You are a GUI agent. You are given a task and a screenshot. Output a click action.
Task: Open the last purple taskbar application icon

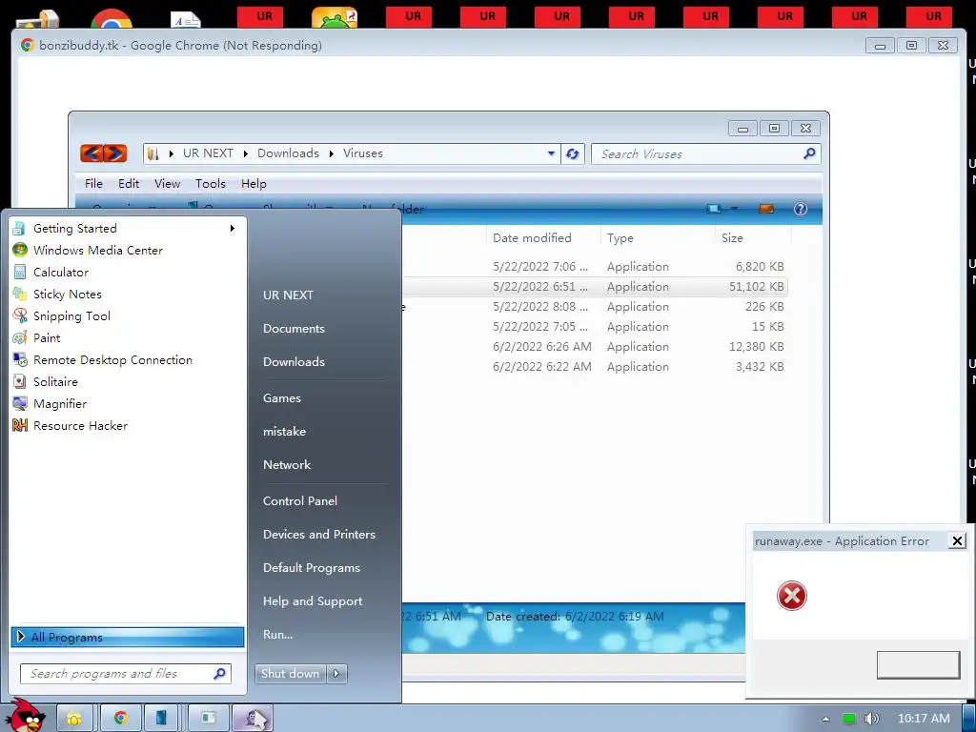click(x=254, y=719)
